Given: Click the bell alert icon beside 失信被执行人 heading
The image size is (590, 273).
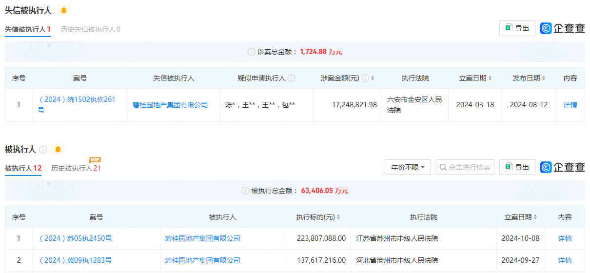Looking at the screenshot, I should pyautogui.click(x=64, y=10).
